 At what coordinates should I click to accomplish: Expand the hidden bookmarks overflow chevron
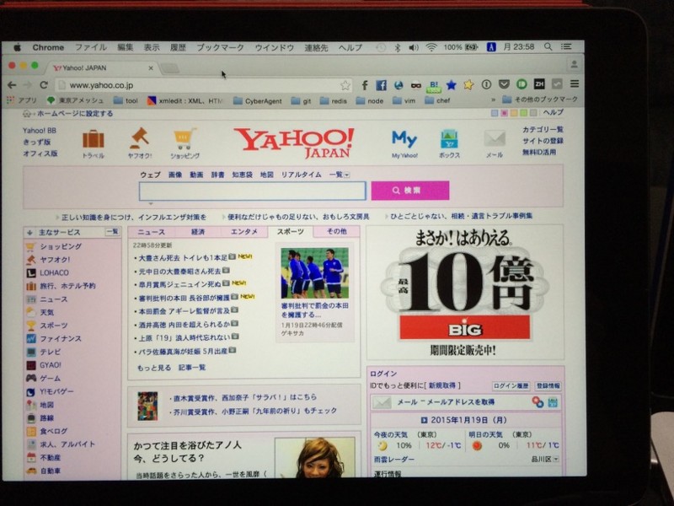click(x=493, y=100)
